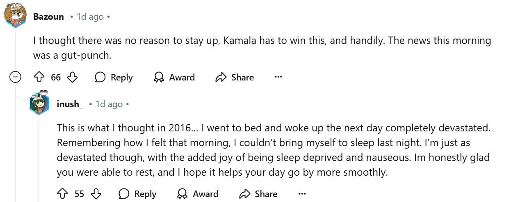
Task: Click Reply under Bazoun's comment
Action: tap(114, 77)
